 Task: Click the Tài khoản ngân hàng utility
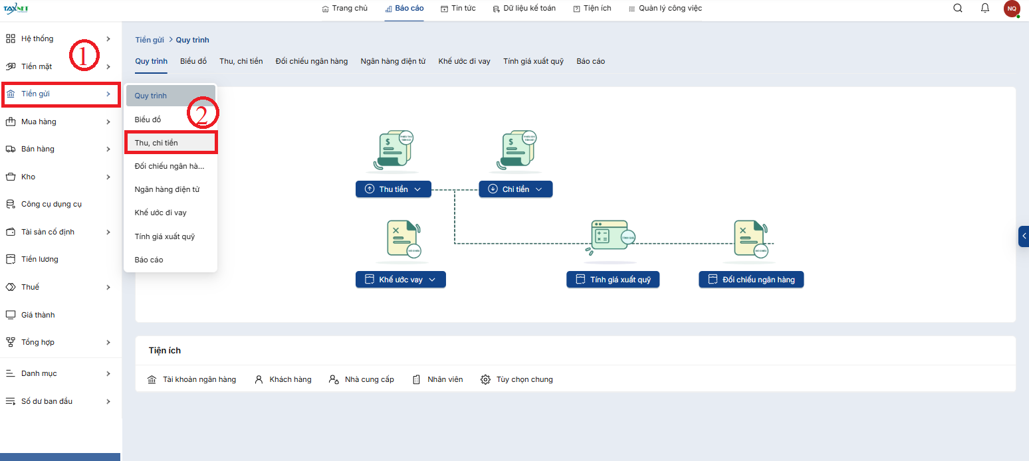coord(191,379)
